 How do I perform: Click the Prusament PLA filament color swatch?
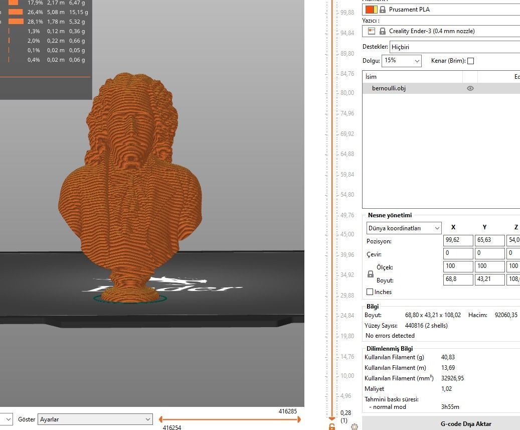371,10
